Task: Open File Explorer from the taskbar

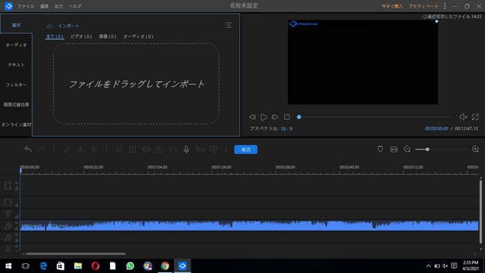Action: pyautogui.click(x=78, y=265)
